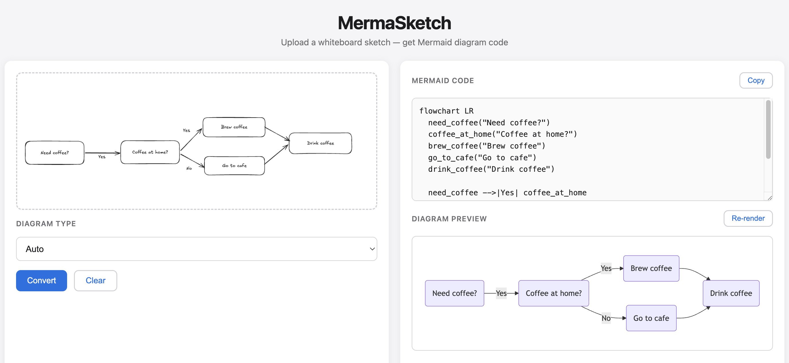The height and width of the screenshot is (363, 789).
Task: Click the sketch upload drop zone
Action: [196, 141]
